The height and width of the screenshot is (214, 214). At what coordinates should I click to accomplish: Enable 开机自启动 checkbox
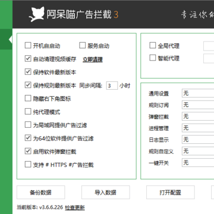click(28, 45)
